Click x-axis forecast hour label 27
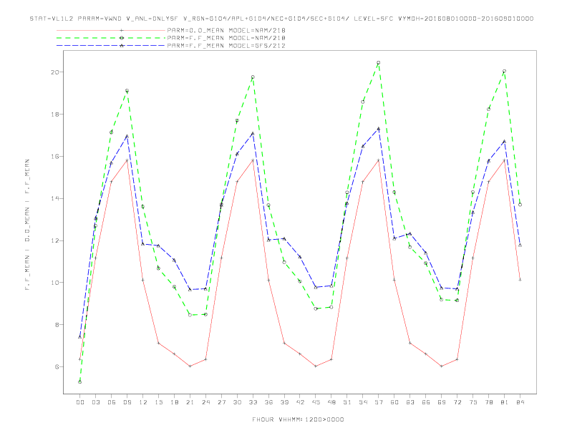This screenshot has width=567, height=438. point(221,402)
